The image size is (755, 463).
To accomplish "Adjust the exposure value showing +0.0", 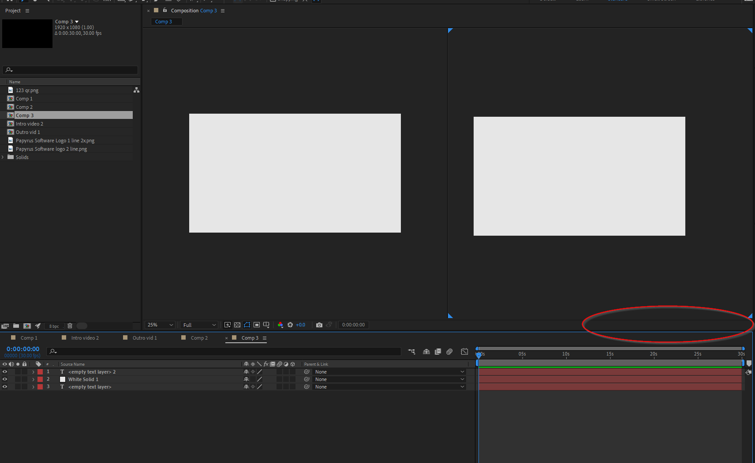I will [300, 325].
